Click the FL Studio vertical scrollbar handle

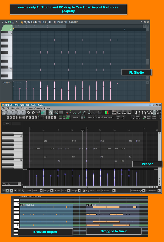tap(147, 62)
